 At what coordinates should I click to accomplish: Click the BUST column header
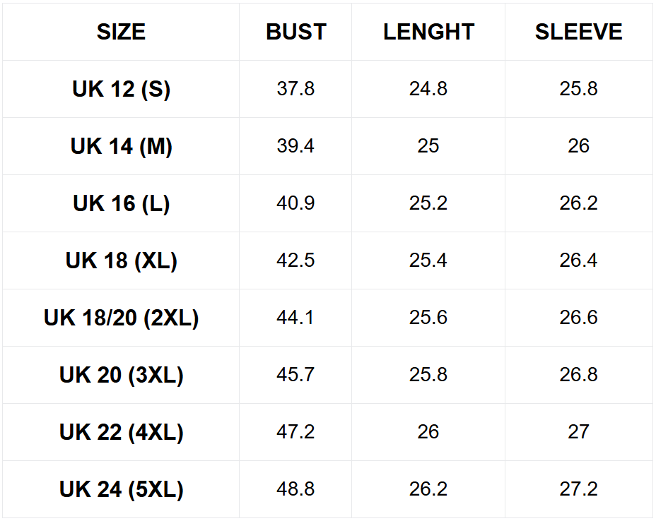click(295, 32)
